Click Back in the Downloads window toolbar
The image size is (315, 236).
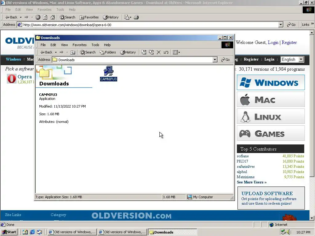click(x=46, y=52)
